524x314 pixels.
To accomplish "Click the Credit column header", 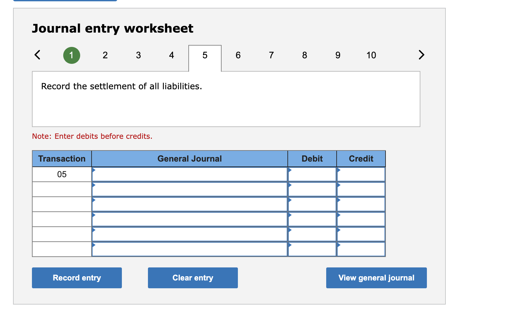I will [361, 159].
